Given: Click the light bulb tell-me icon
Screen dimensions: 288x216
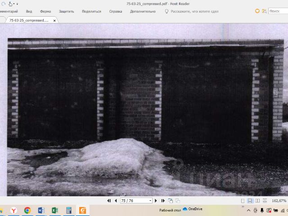Looking at the screenshot, I should coord(166,11).
